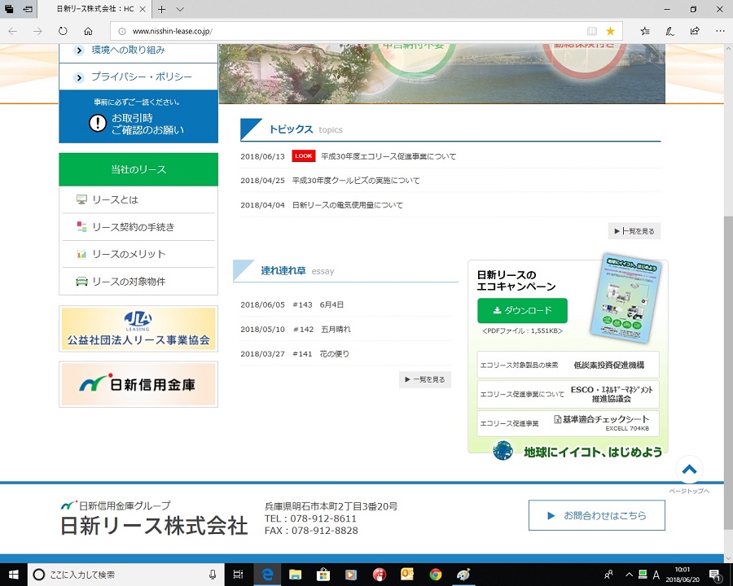The image size is (733, 586).
Task: Open a new tab with plus icon
Action: point(162,9)
